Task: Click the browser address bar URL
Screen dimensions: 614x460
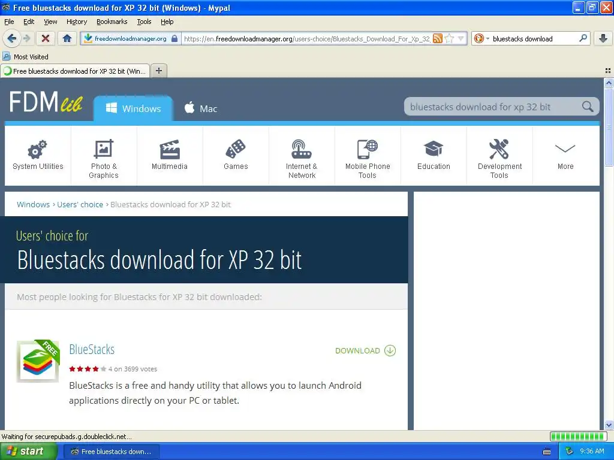Action: (306, 39)
